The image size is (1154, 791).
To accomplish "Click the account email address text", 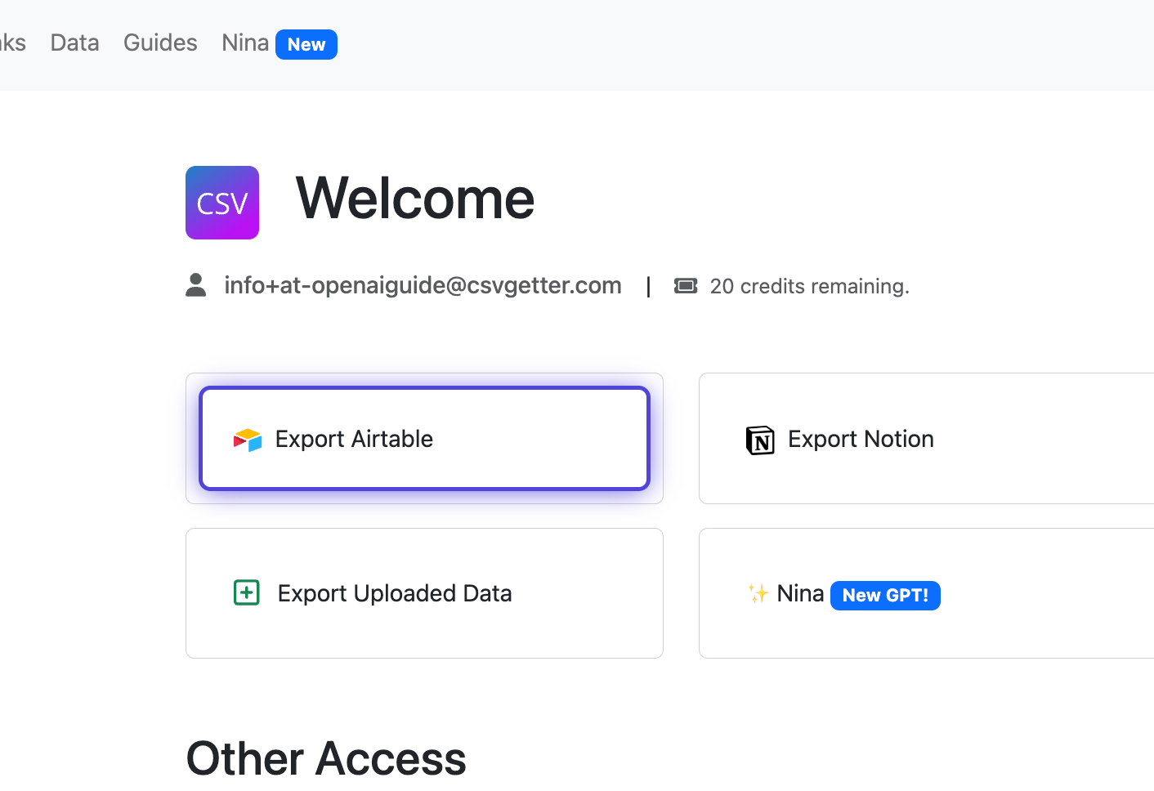I will [x=423, y=285].
